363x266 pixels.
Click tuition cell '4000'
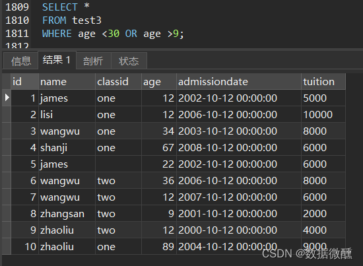323,230
